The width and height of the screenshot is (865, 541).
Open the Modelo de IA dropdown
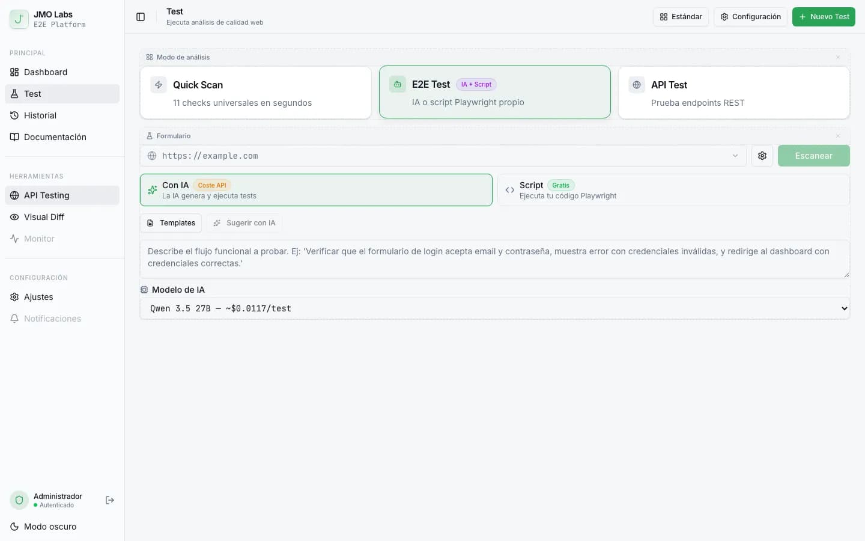494,308
